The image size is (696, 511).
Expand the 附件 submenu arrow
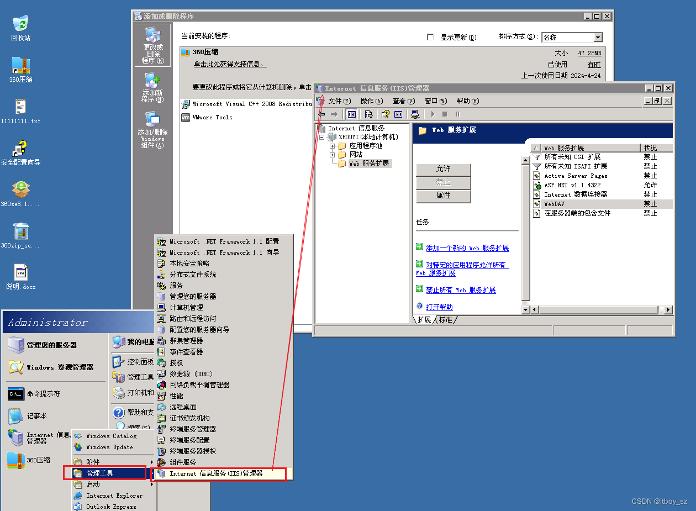click(152, 462)
